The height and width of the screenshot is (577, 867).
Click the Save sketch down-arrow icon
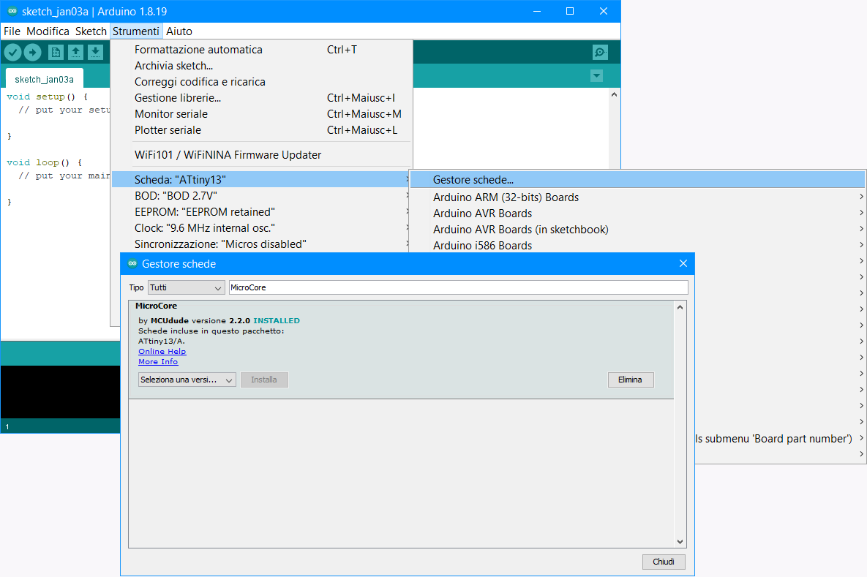(95, 52)
